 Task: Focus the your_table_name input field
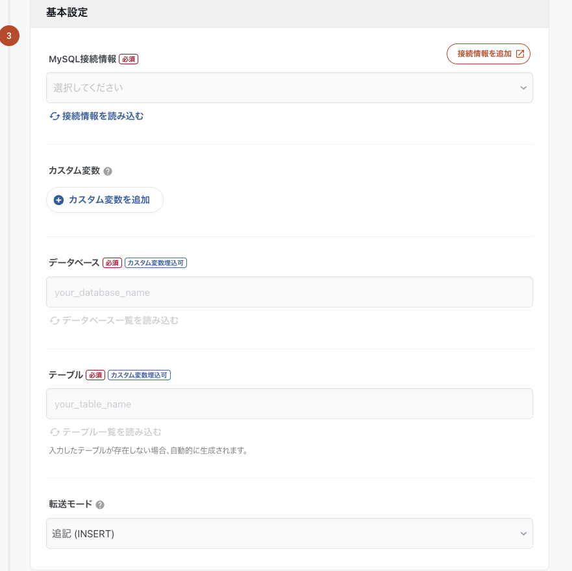click(x=290, y=404)
